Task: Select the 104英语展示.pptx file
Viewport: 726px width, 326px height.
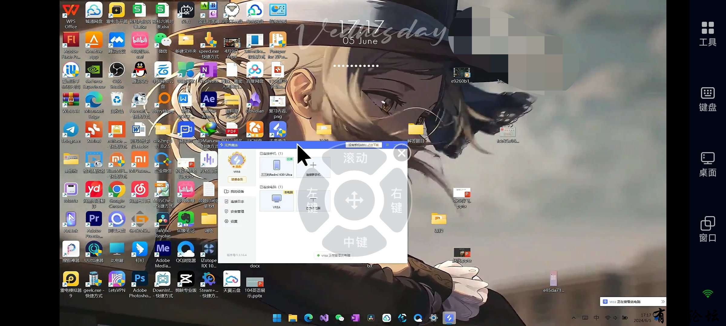Action: (255, 287)
